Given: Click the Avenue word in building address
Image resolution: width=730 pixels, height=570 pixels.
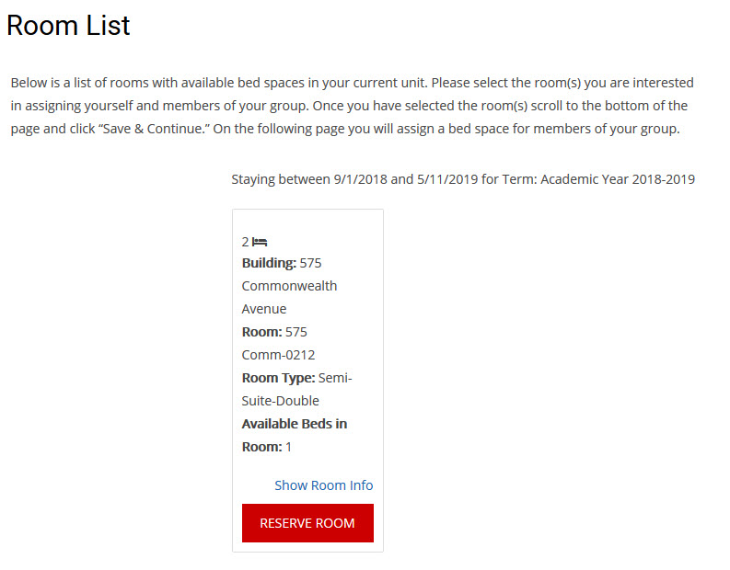Looking at the screenshot, I should point(264,309).
